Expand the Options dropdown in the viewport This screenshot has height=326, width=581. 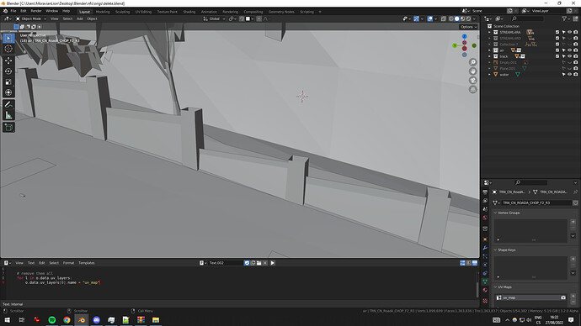click(x=468, y=27)
